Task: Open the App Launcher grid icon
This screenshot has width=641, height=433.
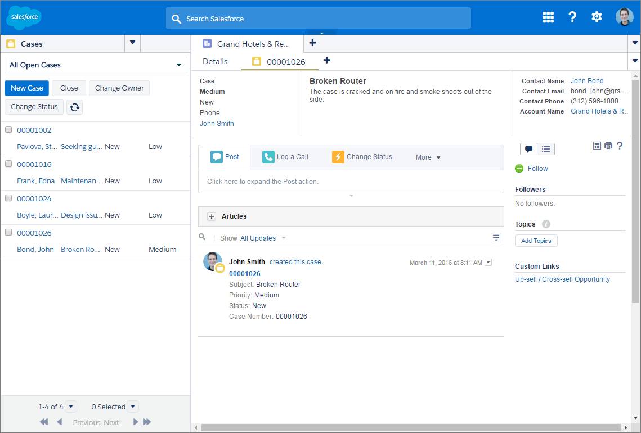Action: [x=548, y=17]
